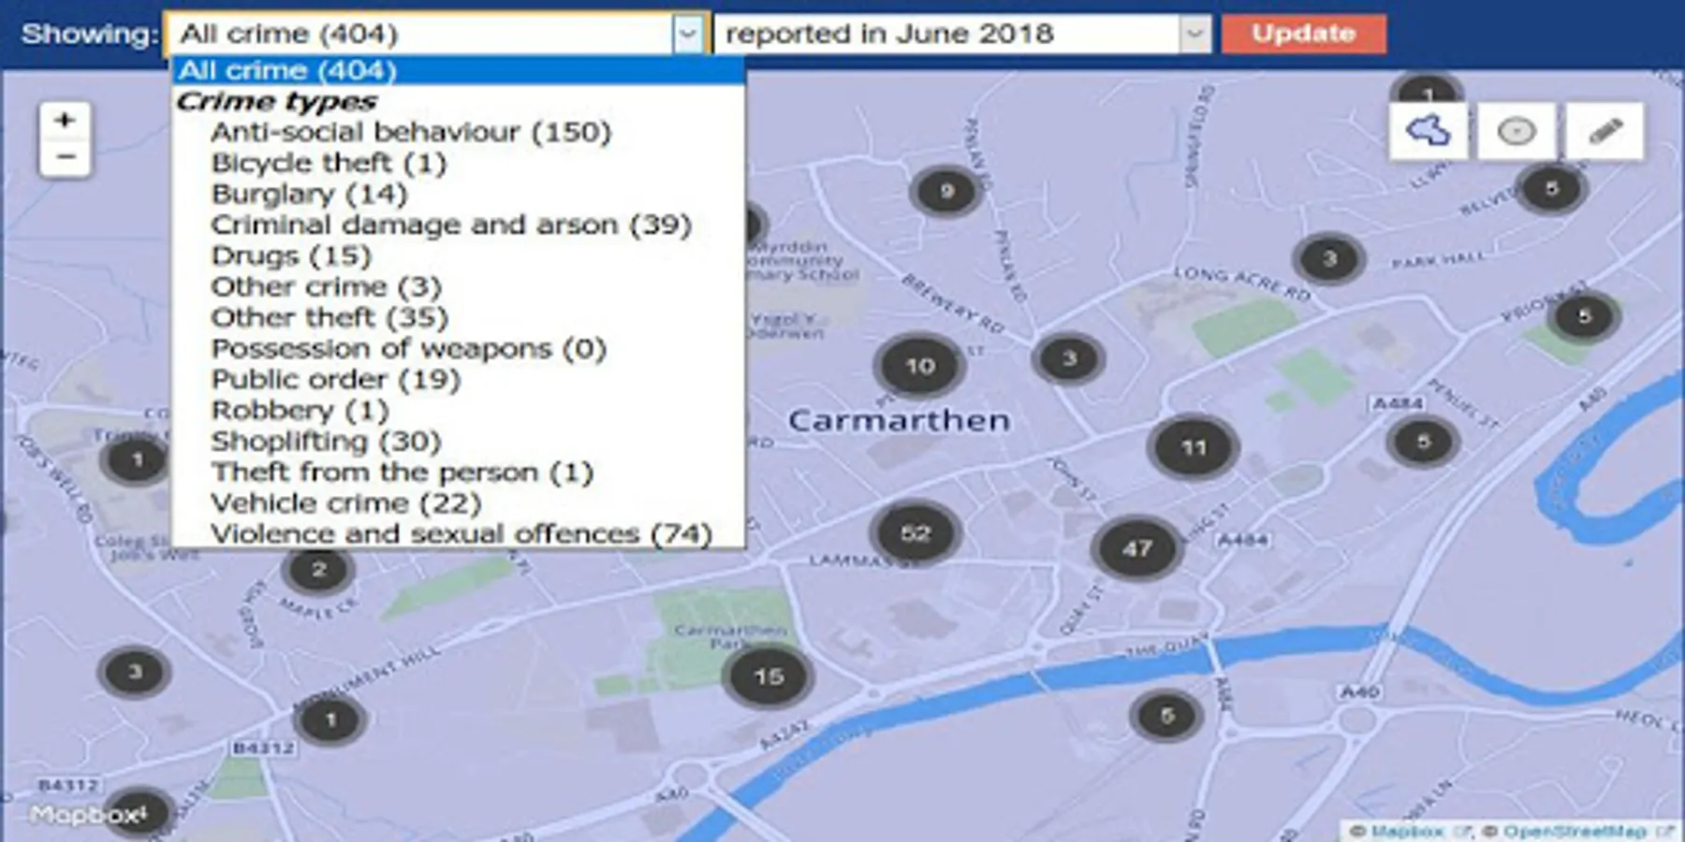Click the Update button
The height and width of the screenshot is (842, 1685).
[1303, 34]
